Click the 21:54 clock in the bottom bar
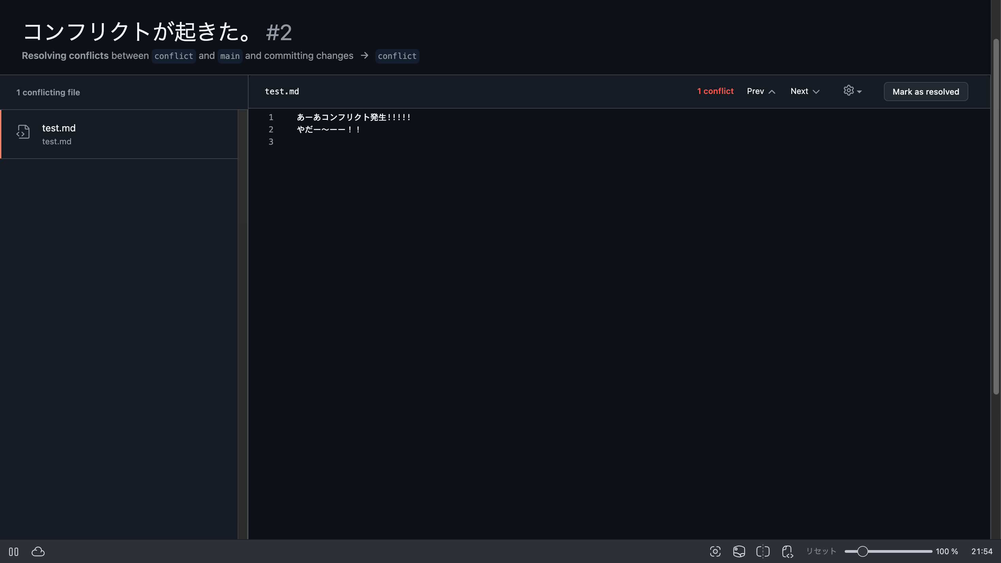1001x563 pixels. click(x=982, y=551)
